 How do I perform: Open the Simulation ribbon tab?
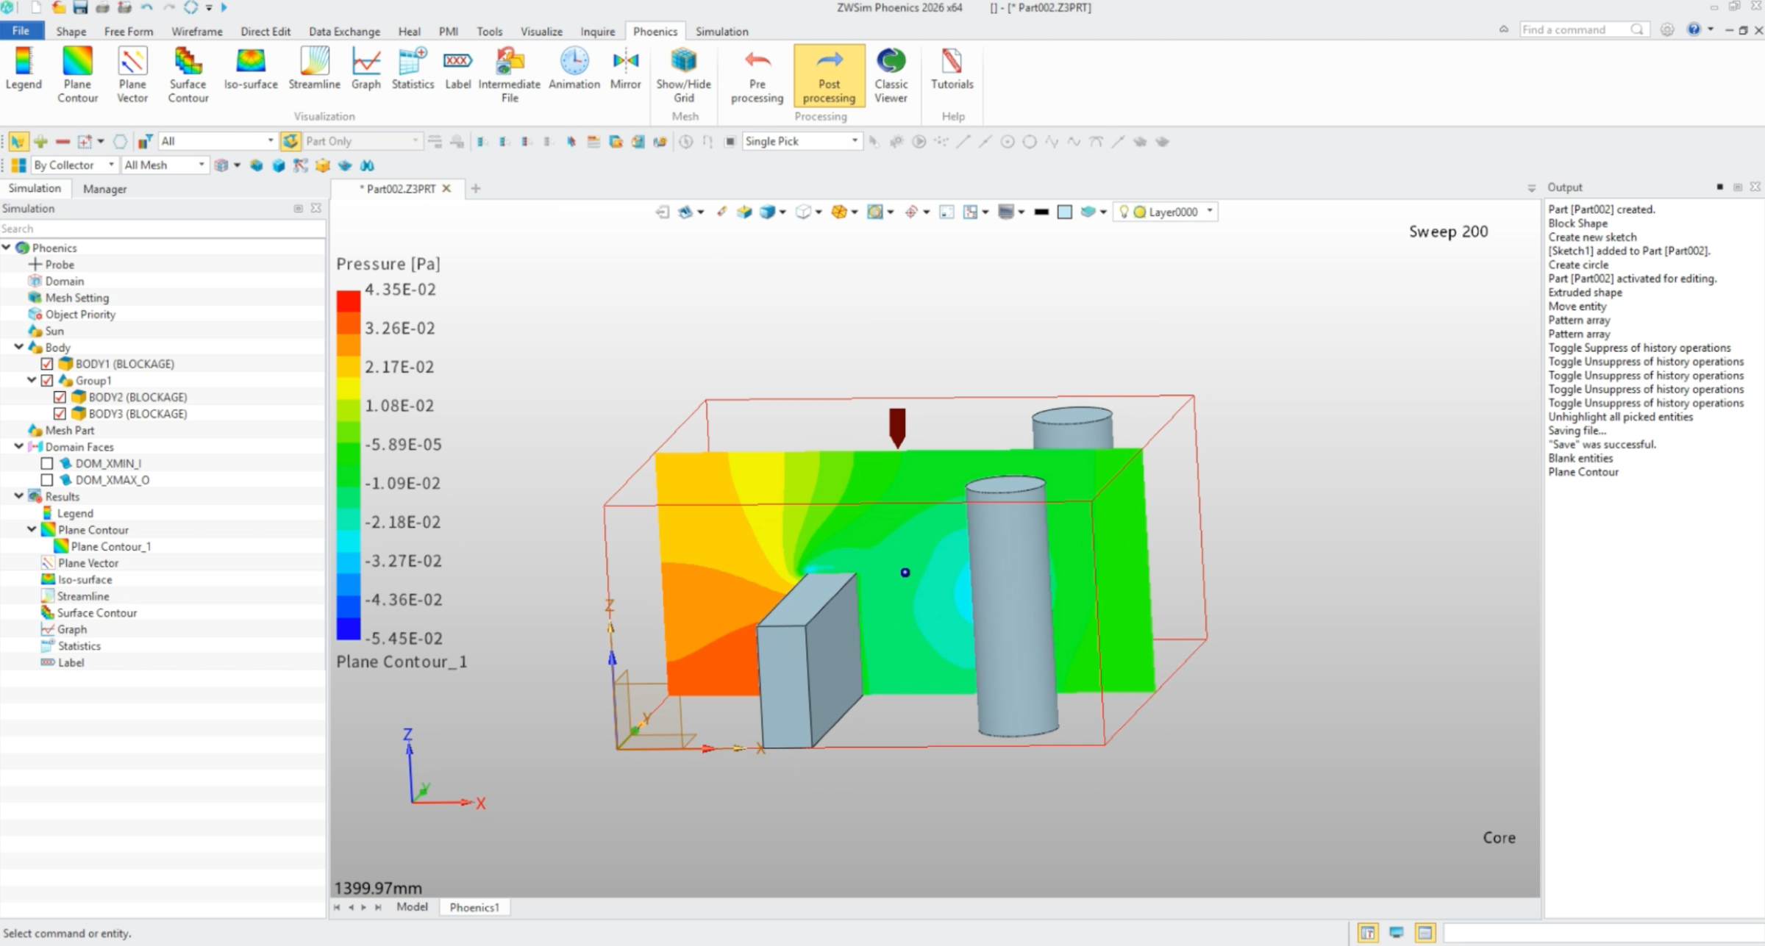[x=721, y=32]
